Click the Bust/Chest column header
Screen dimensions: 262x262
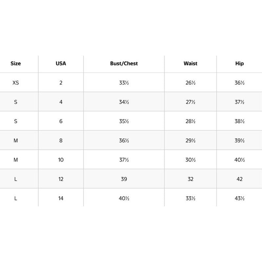click(124, 64)
